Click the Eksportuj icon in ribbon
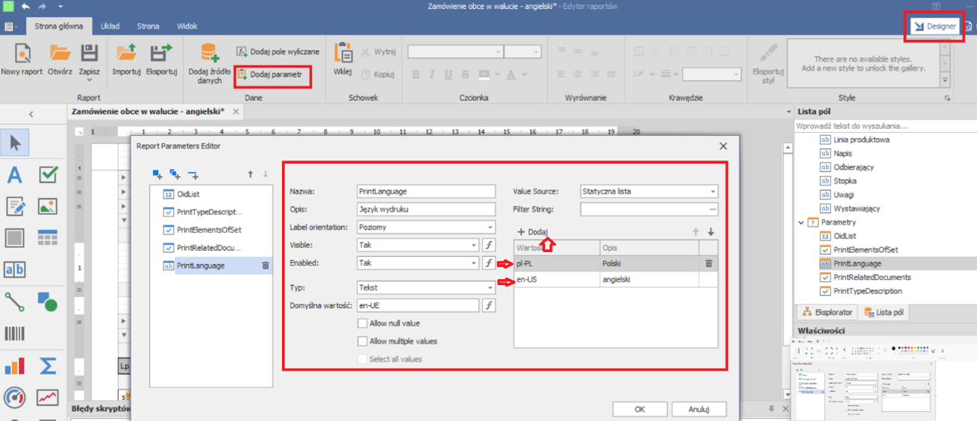Viewport: 977px width, 421px height. [x=160, y=54]
